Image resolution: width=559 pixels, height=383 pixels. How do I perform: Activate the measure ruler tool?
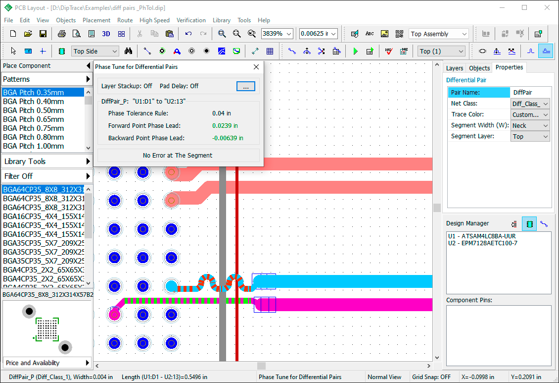click(28, 51)
